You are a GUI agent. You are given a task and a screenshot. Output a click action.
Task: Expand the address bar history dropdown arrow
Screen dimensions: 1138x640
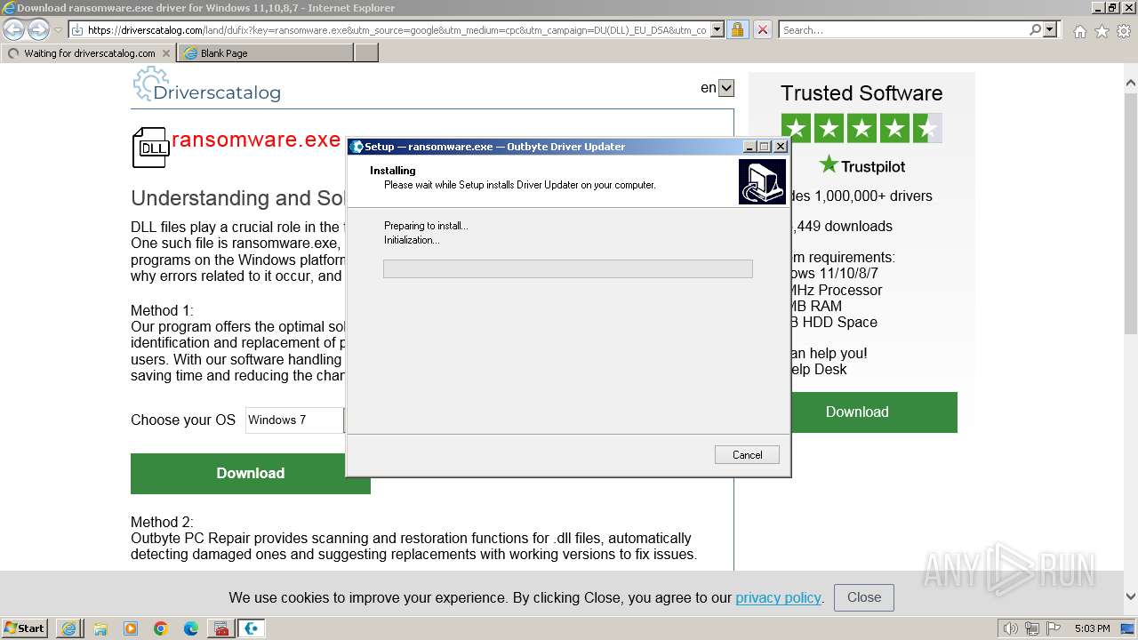click(717, 30)
